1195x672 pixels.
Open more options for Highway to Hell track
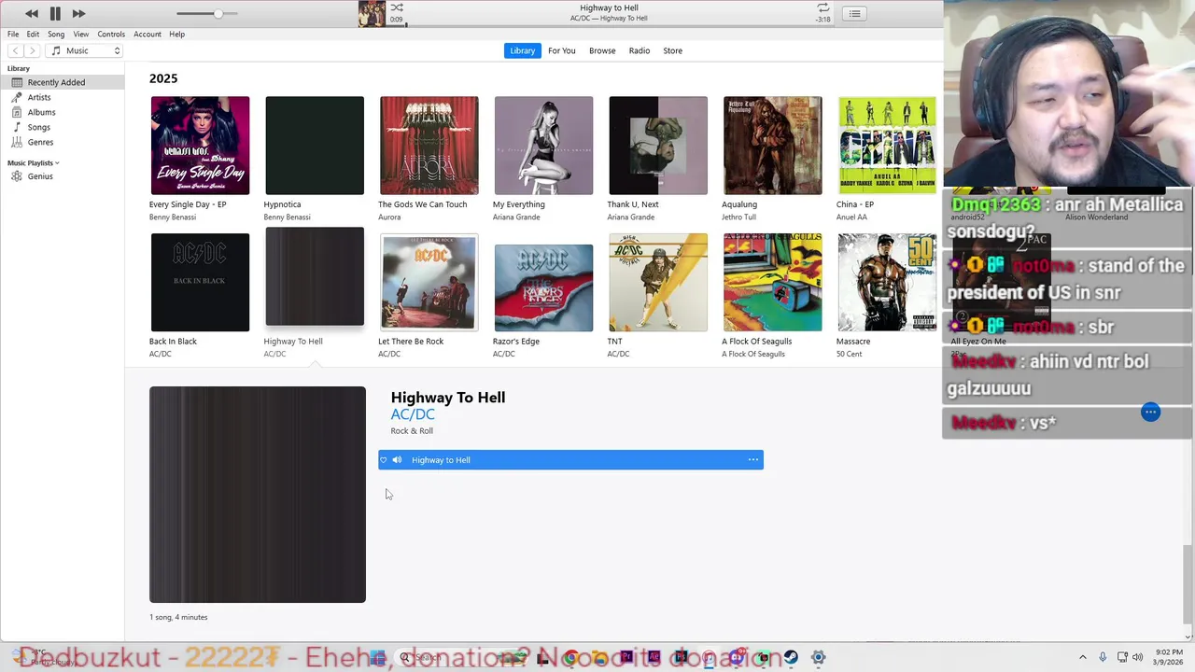[x=752, y=460]
